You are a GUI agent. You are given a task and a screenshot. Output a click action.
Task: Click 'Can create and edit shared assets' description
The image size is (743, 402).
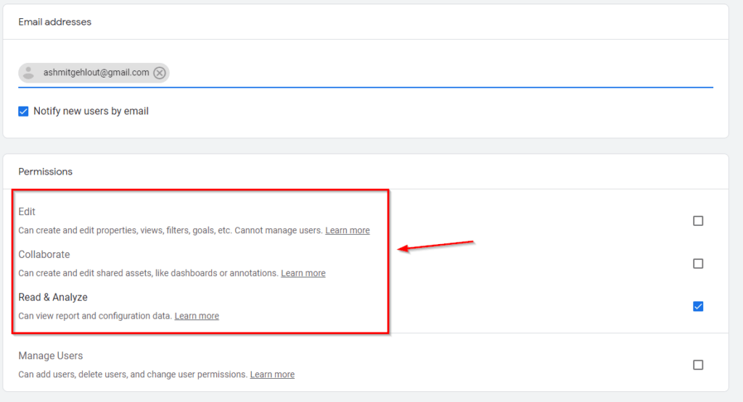(x=148, y=273)
